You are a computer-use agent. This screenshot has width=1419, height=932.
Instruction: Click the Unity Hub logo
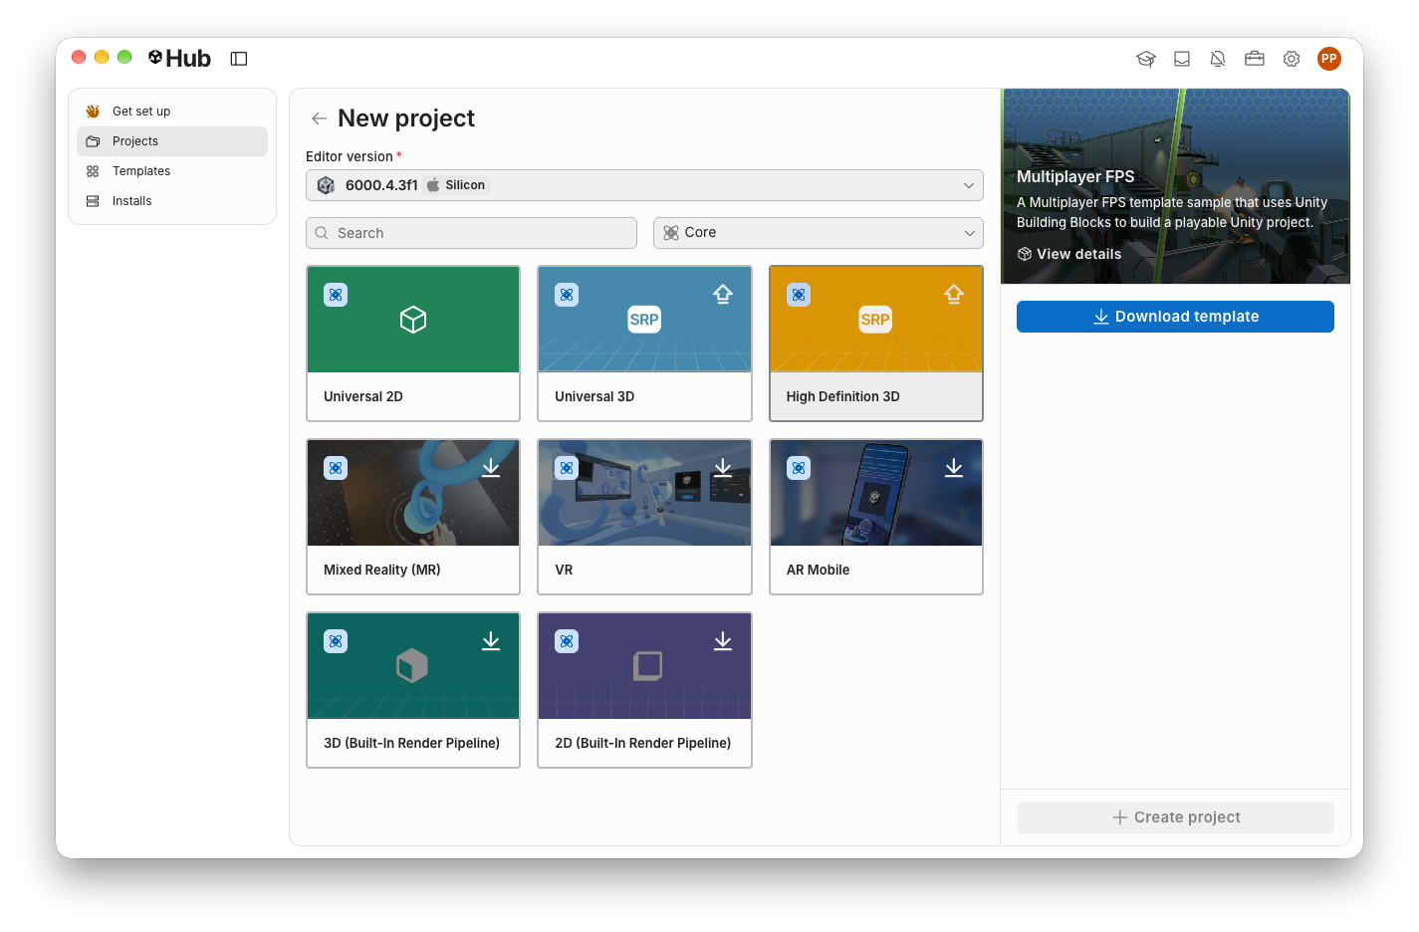click(179, 59)
